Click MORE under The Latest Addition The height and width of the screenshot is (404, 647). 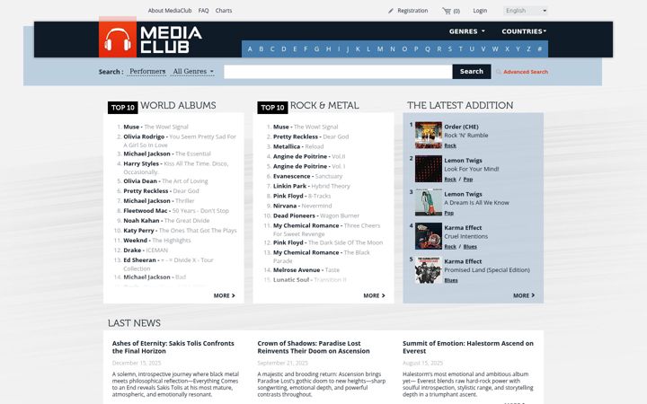pos(524,295)
